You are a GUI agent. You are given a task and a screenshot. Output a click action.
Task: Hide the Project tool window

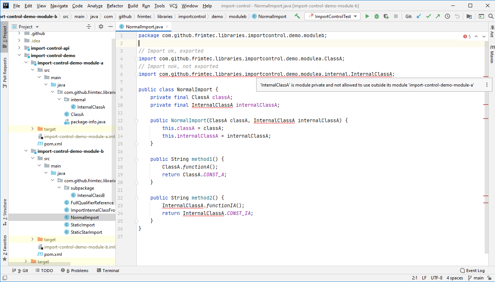(111, 27)
